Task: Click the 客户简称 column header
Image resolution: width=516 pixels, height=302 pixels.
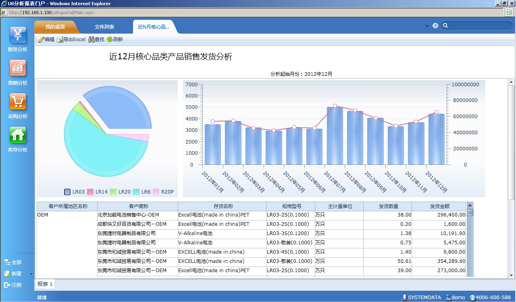Action: tap(137, 206)
